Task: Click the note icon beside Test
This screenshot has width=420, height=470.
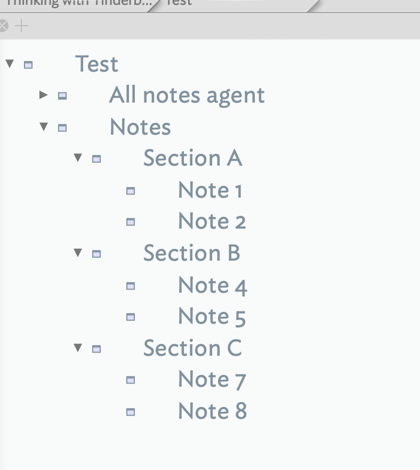Action: point(28,65)
